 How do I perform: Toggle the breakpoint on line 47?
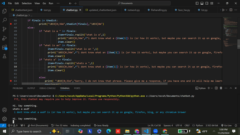pyautogui.click(x=11, y=24)
